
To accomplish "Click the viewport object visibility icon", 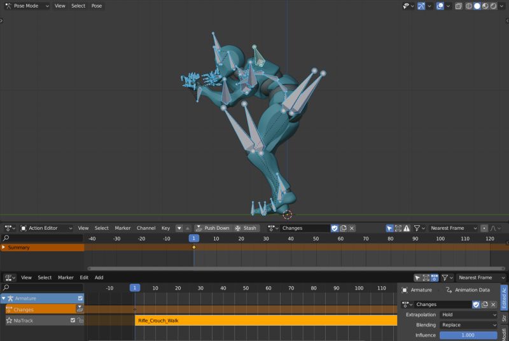I will pyautogui.click(x=406, y=6).
